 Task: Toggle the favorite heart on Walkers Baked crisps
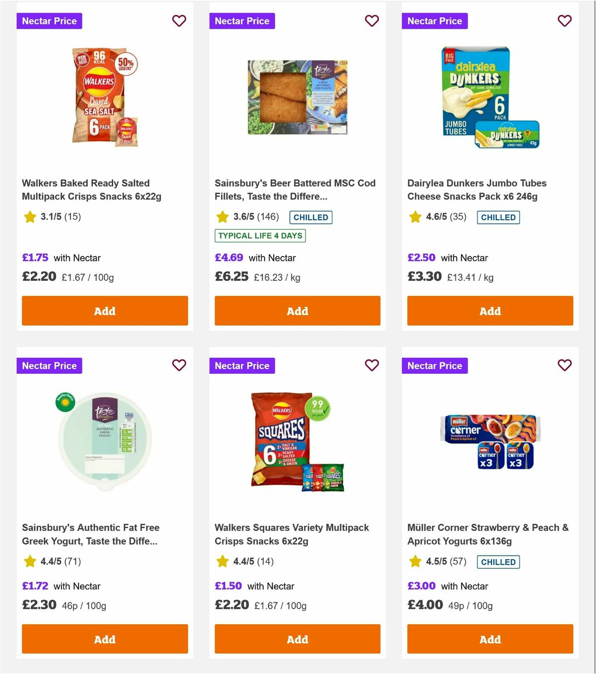click(179, 21)
